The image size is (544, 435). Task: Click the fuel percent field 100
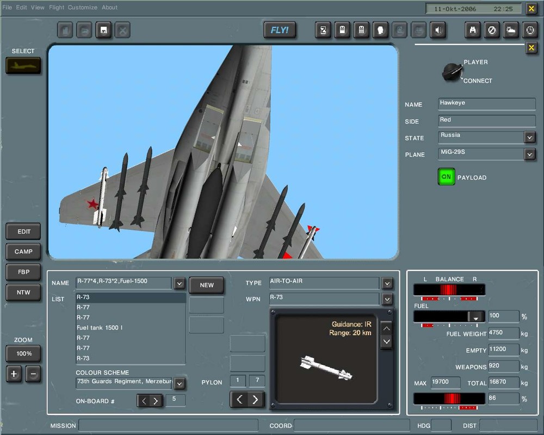pos(503,316)
